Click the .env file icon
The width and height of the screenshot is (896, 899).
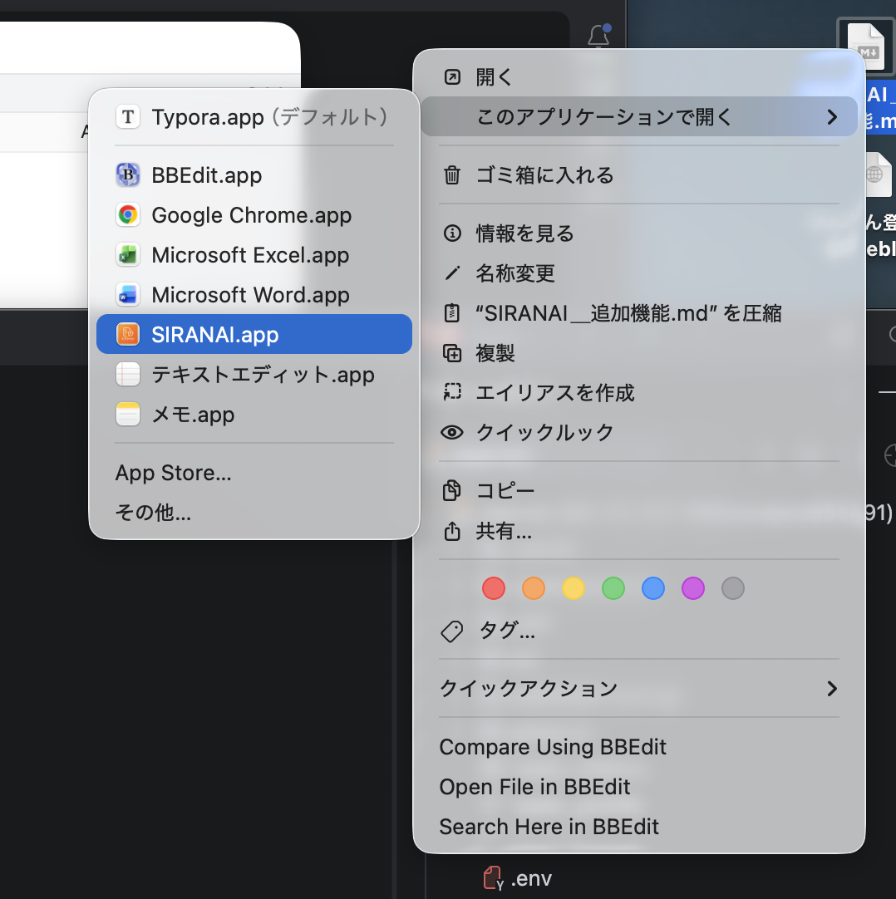493,877
